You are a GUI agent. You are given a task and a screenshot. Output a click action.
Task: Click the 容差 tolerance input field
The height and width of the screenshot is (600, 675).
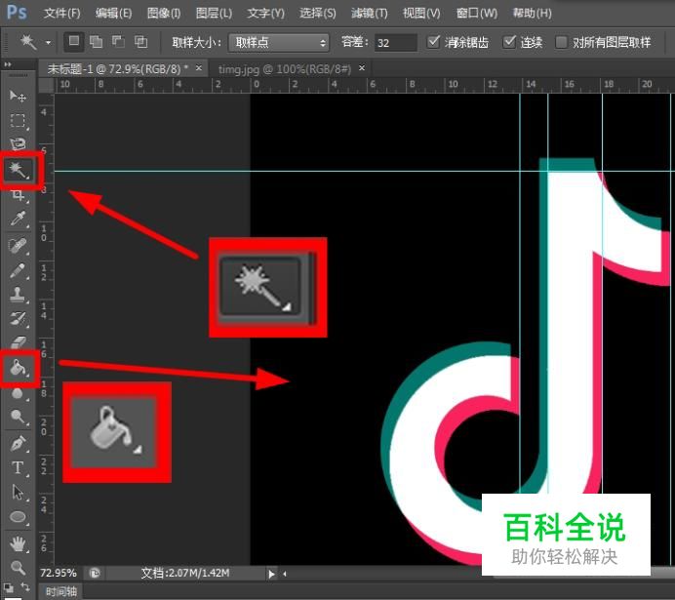395,43
